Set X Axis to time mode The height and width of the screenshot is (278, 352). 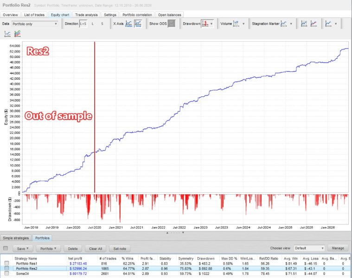(138, 24)
